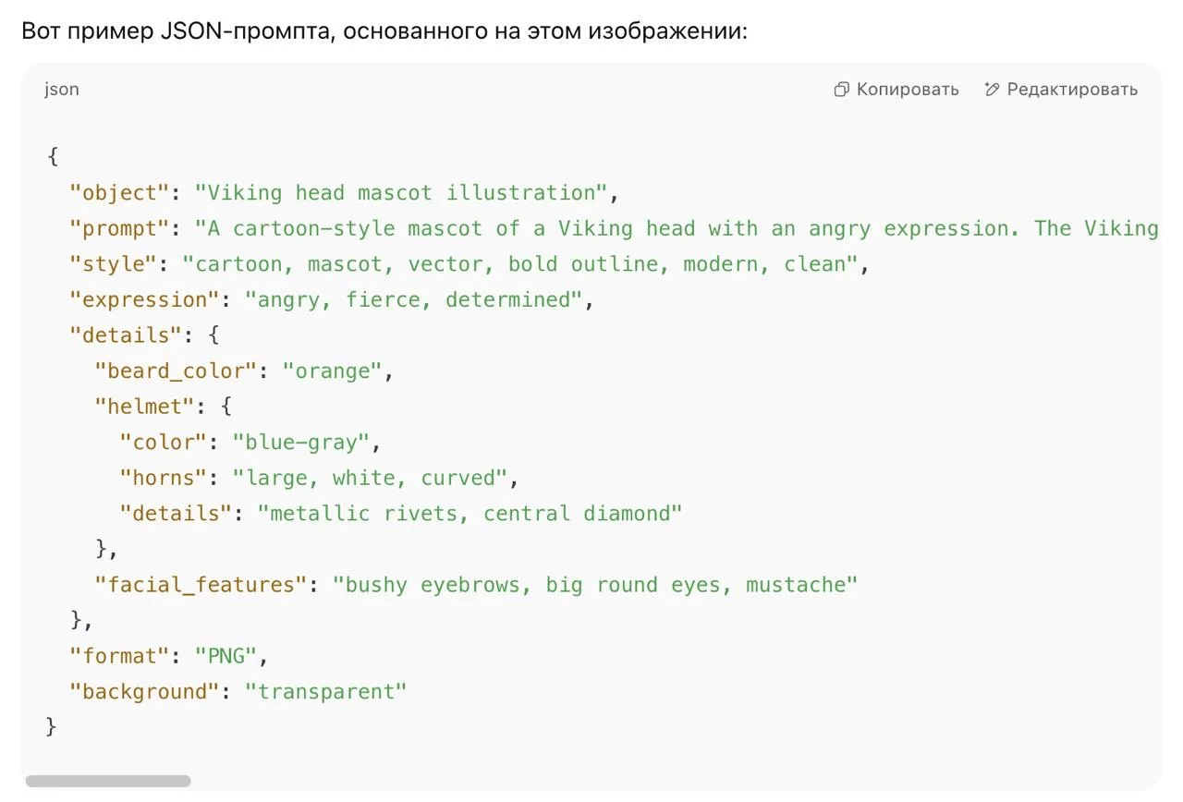Screen dimensions: 1183x802
Task: Click the copy icon next to Копировать
Action: point(841,90)
